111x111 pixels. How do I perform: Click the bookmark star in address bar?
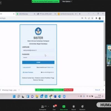[92, 18]
